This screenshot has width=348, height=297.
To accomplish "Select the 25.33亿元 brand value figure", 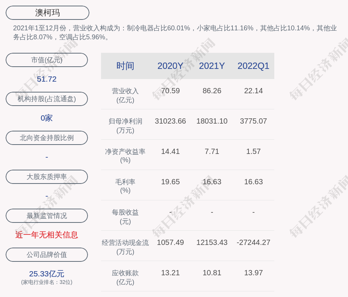I will click(x=47, y=274).
